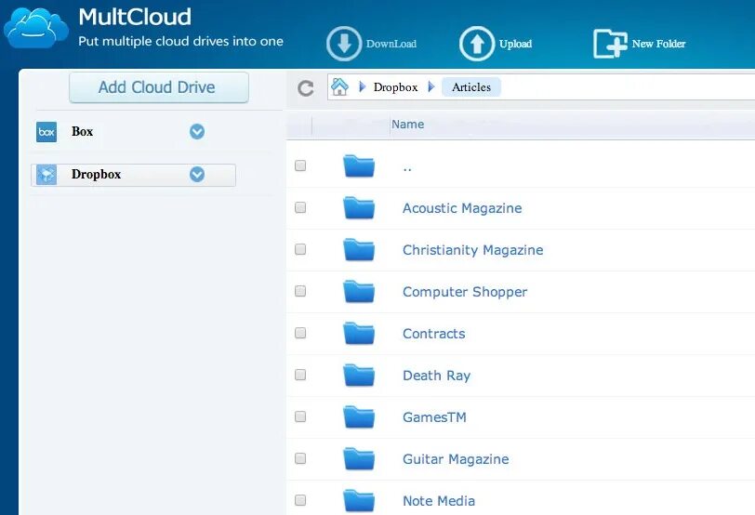
Task: Click the Dropbox drive logo icon
Action: 46,174
